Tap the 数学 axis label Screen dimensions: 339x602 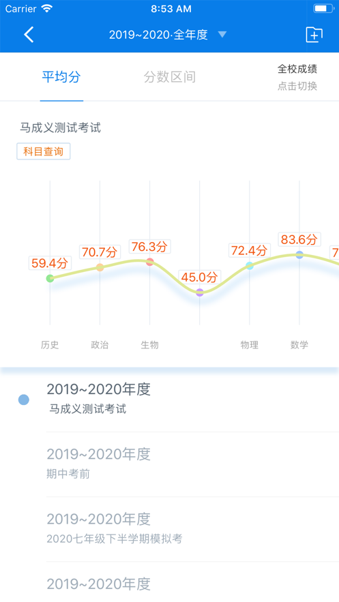299,345
